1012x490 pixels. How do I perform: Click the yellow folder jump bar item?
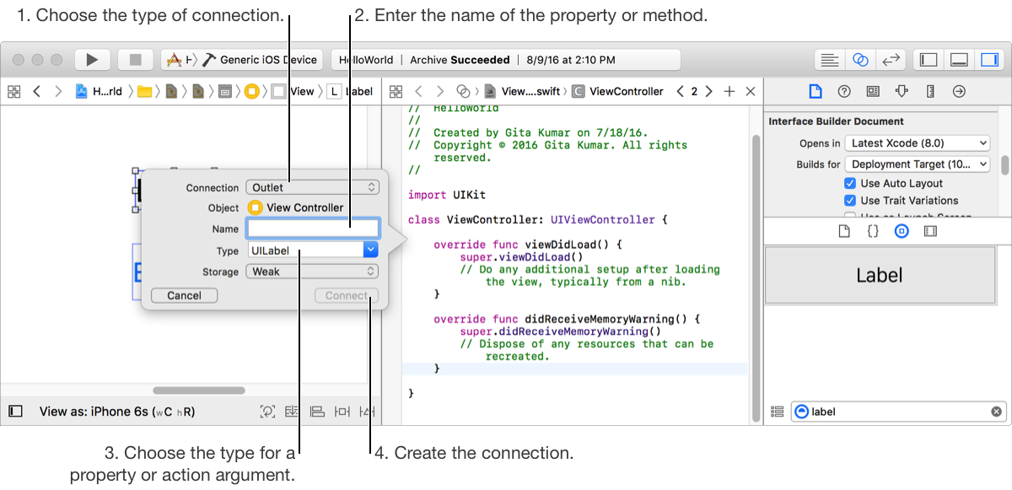pyautogui.click(x=144, y=91)
